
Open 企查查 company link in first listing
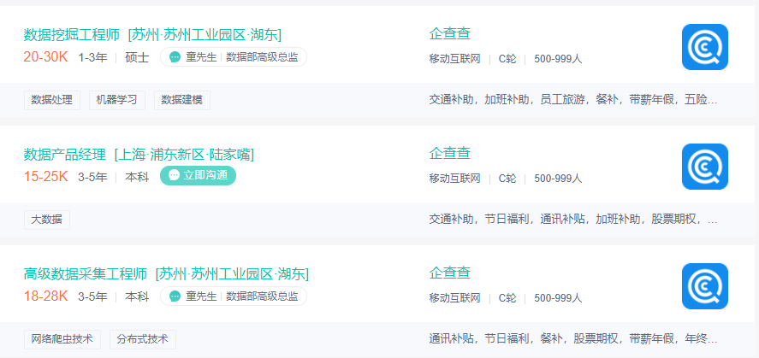click(449, 34)
